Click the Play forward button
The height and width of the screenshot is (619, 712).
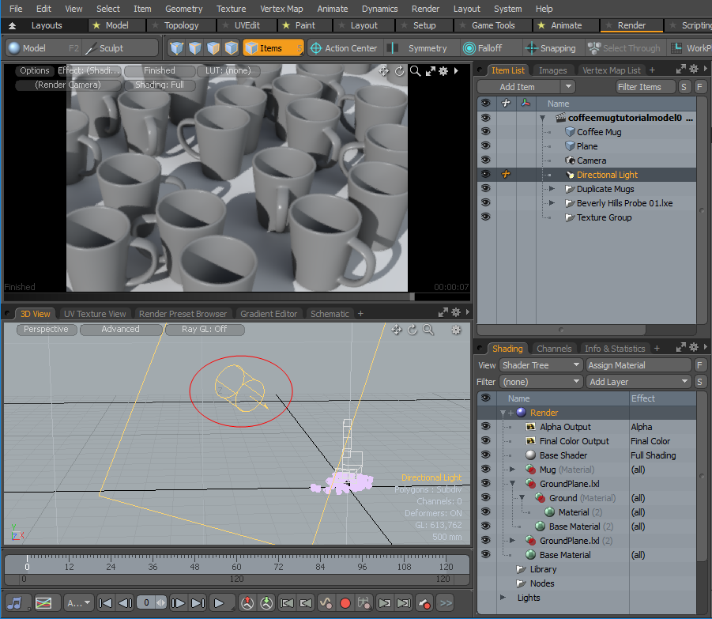pyautogui.click(x=219, y=603)
